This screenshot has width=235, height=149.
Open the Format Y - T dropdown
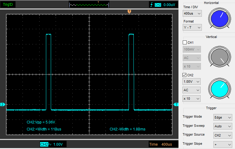click(x=192, y=27)
